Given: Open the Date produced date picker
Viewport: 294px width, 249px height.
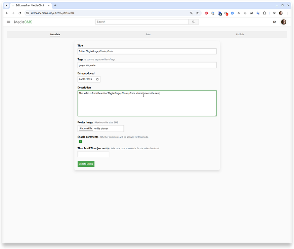Looking at the screenshot, I should (97, 79).
